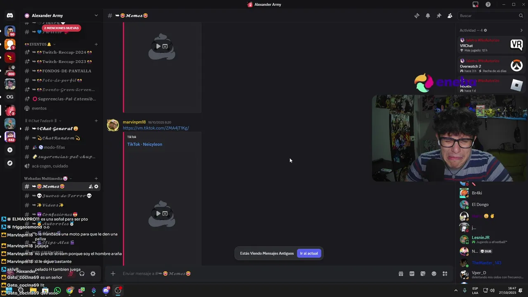Open Videos channel
The width and height of the screenshot is (528, 297).
[x=61, y=205]
